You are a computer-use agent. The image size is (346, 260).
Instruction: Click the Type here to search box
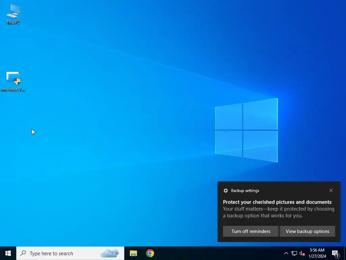pyautogui.click(x=70, y=253)
